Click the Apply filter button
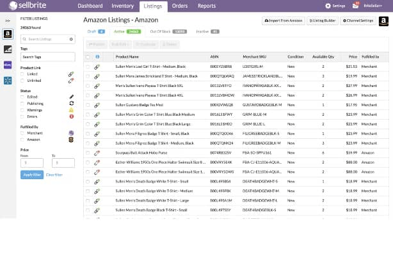 [x=32, y=175]
